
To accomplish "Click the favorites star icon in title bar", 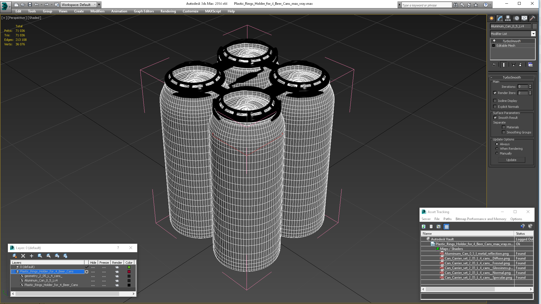I will (x=476, y=5).
